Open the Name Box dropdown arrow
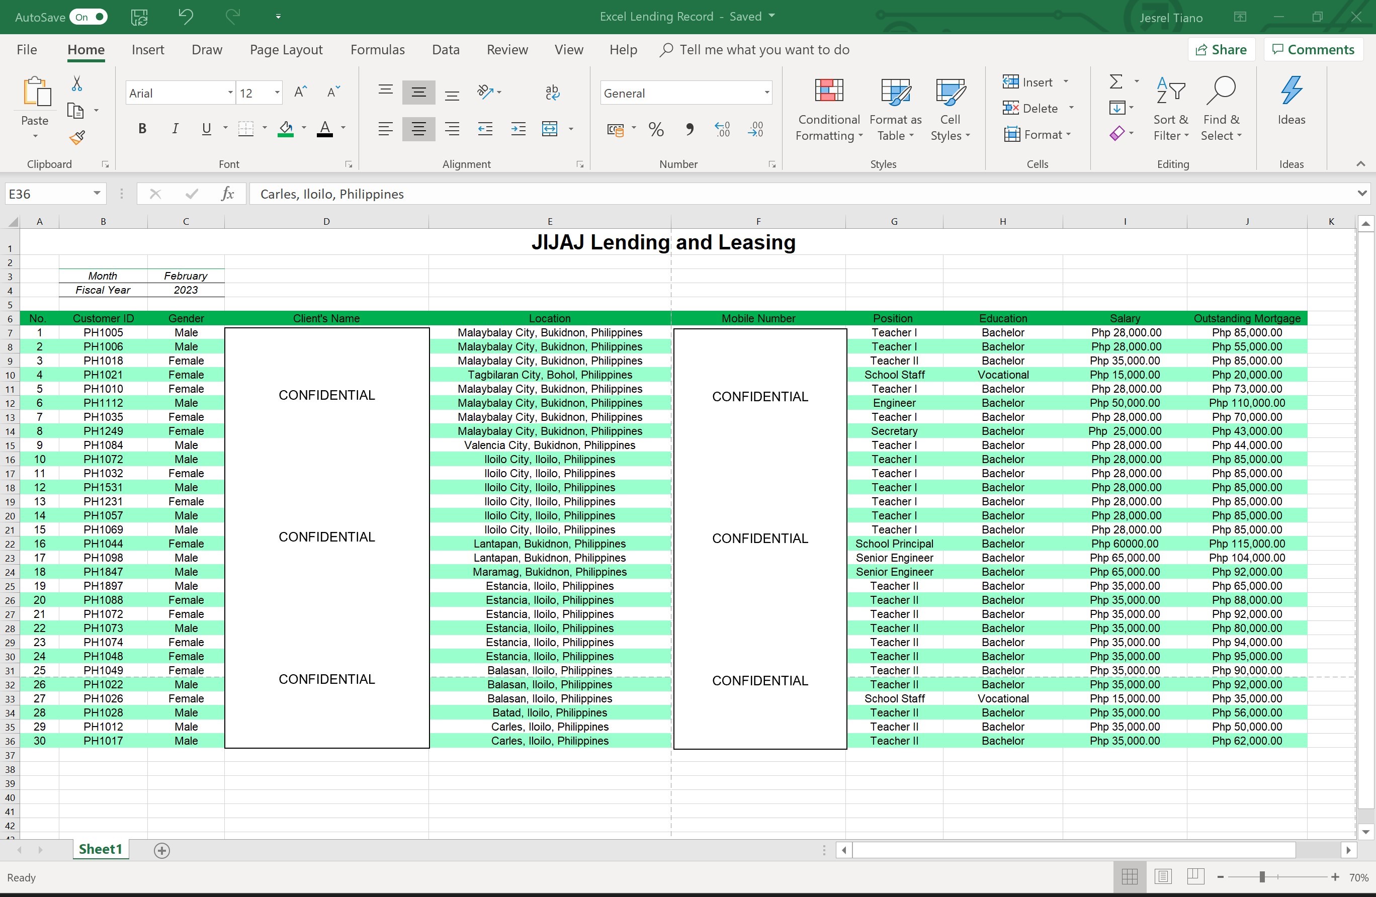Image resolution: width=1376 pixels, height=897 pixels. (97, 194)
